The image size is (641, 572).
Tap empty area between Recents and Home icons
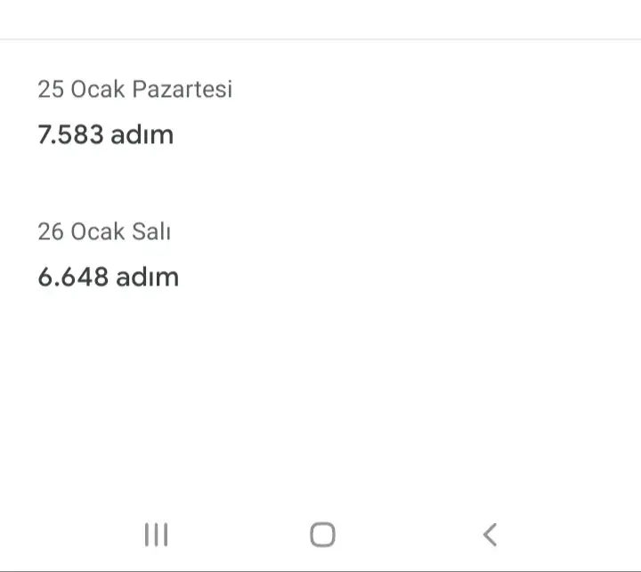[x=239, y=535]
